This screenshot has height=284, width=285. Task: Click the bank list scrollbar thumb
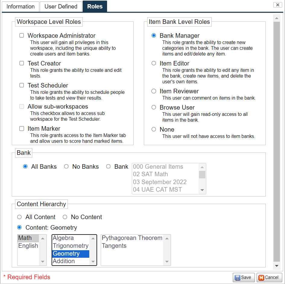click(x=202, y=175)
